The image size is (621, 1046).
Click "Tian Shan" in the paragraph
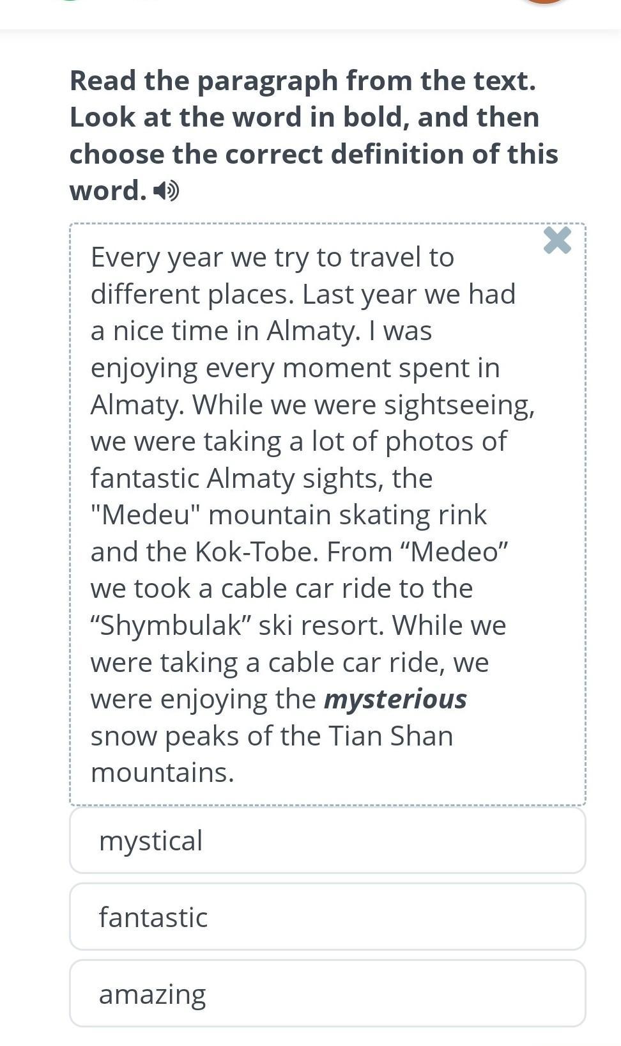[x=390, y=735]
